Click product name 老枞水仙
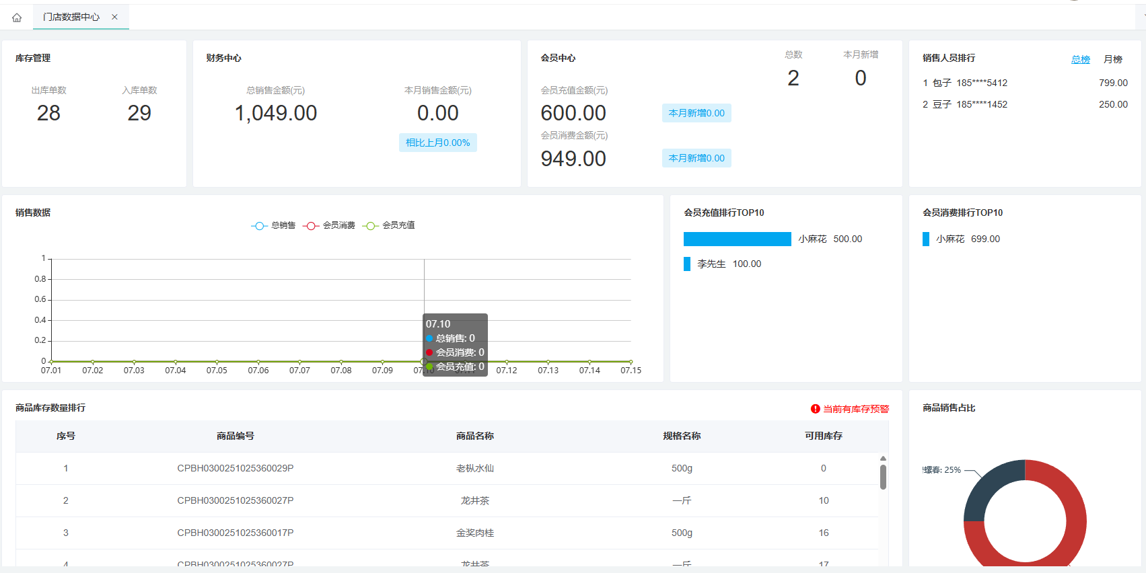Image resolution: width=1146 pixels, height=573 pixels. coord(475,468)
